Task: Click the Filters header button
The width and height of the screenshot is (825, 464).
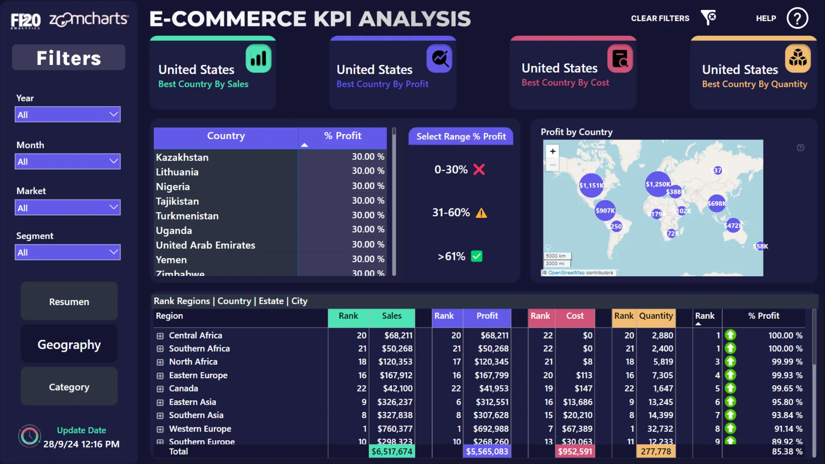Action: [69, 58]
